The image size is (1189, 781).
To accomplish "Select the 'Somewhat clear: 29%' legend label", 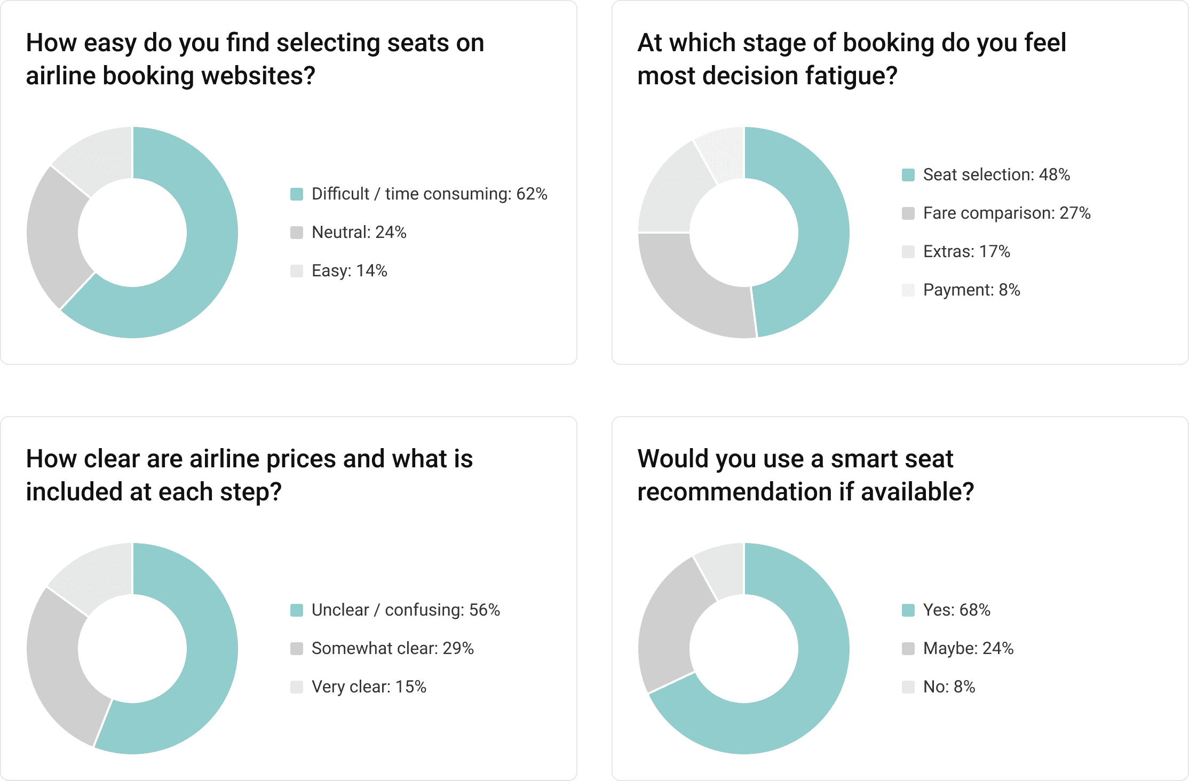I will [x=392, y=649].
